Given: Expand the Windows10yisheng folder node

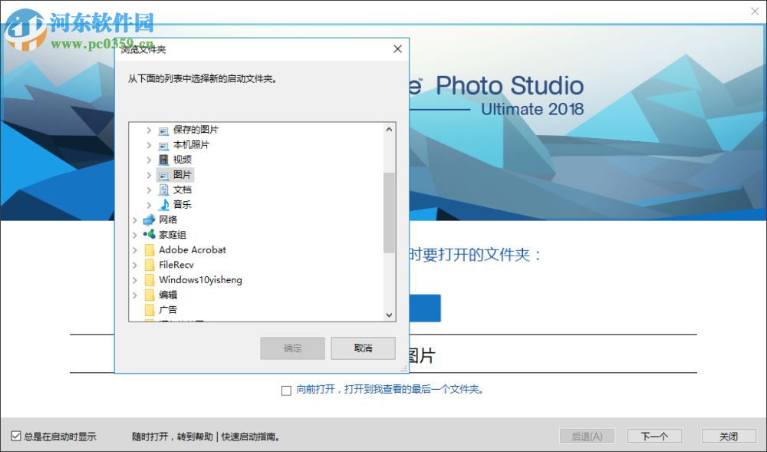Looking at the screenshot, I should tap(136, 279).
